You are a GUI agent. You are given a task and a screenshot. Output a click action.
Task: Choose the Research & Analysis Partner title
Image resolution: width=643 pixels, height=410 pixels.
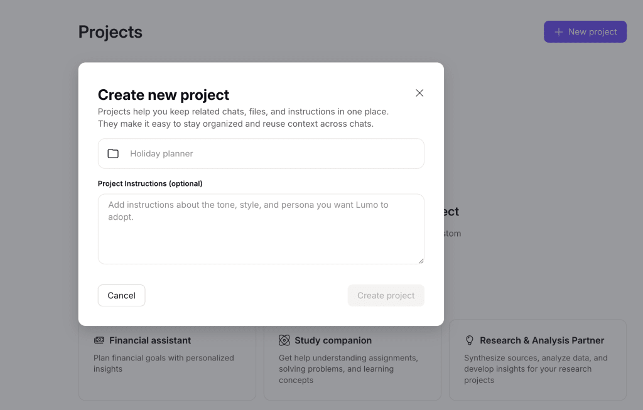(x=542, y=340)
